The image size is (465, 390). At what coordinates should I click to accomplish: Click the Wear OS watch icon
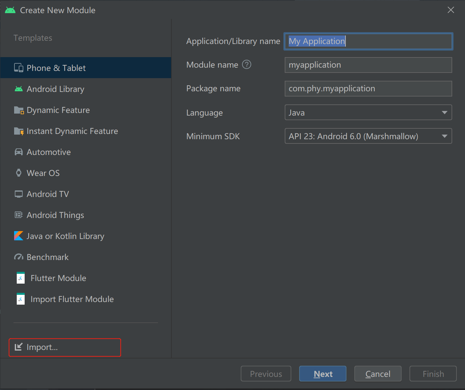pos(19,173)
